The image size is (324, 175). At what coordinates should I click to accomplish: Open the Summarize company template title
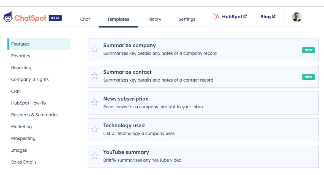(x=130, y=45)
